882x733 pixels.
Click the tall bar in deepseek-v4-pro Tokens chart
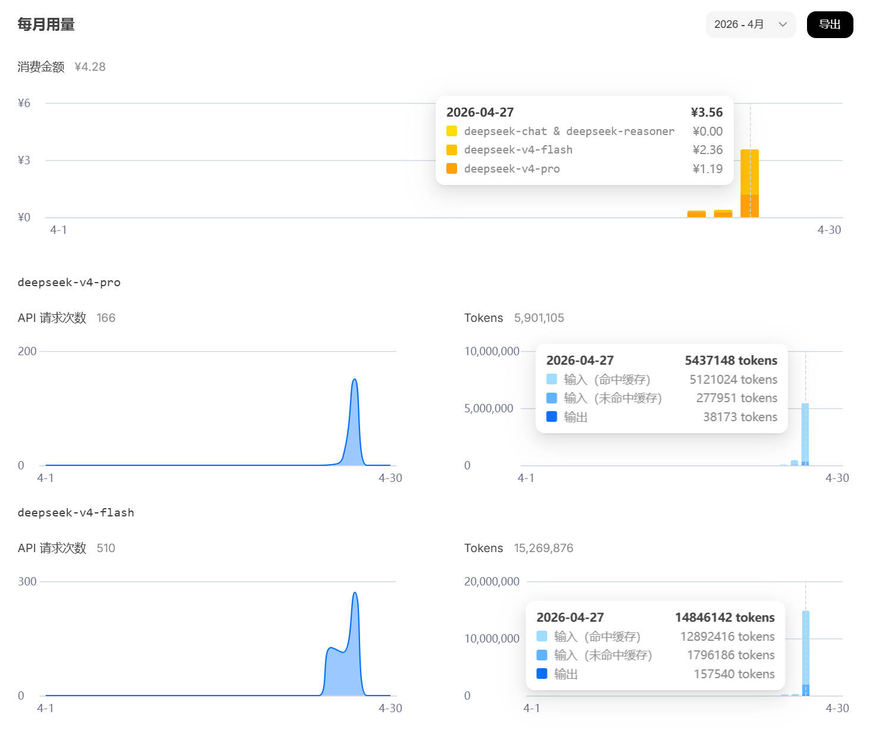click(x=805, y=434)
